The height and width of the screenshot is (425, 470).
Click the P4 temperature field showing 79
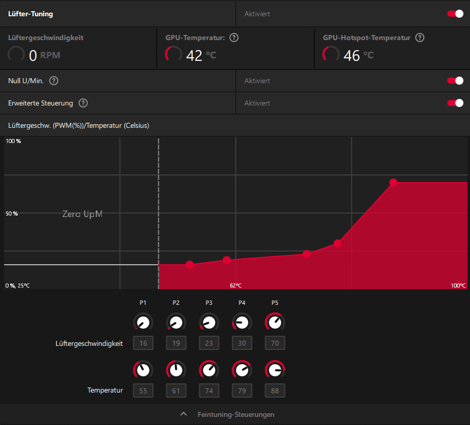(242, 391)
